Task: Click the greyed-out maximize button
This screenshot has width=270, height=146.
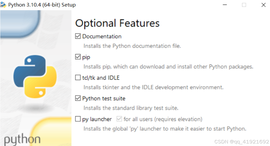Action: tap(244, 5)
